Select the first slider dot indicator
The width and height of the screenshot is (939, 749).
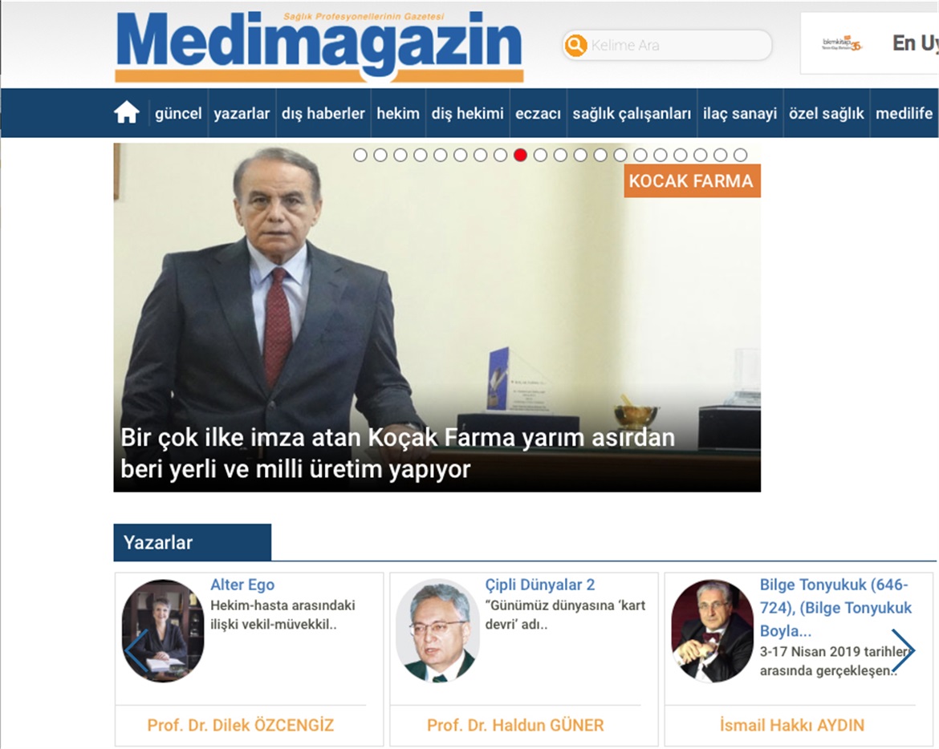point(360,155)
